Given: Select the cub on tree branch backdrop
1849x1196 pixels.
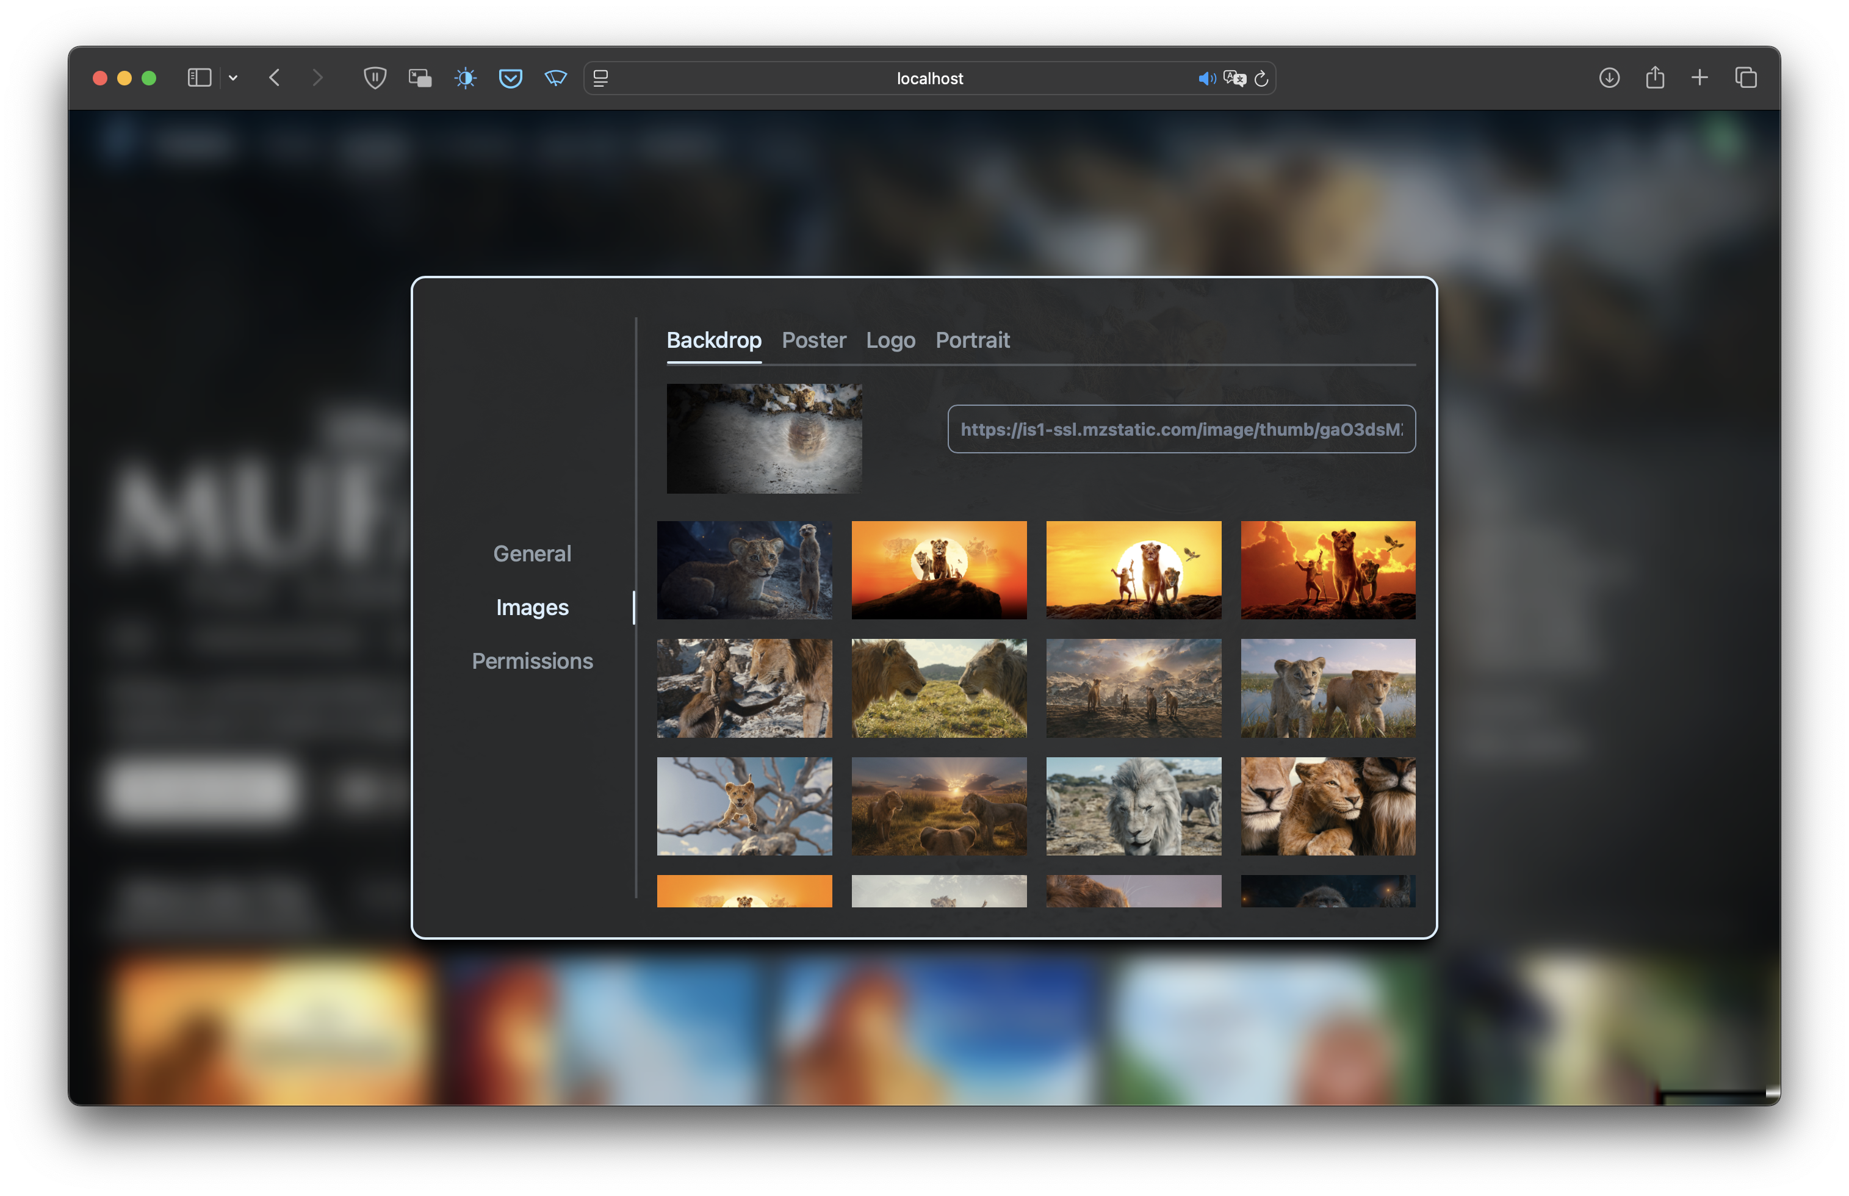Looking at the screenshot, I should [744, 806].
